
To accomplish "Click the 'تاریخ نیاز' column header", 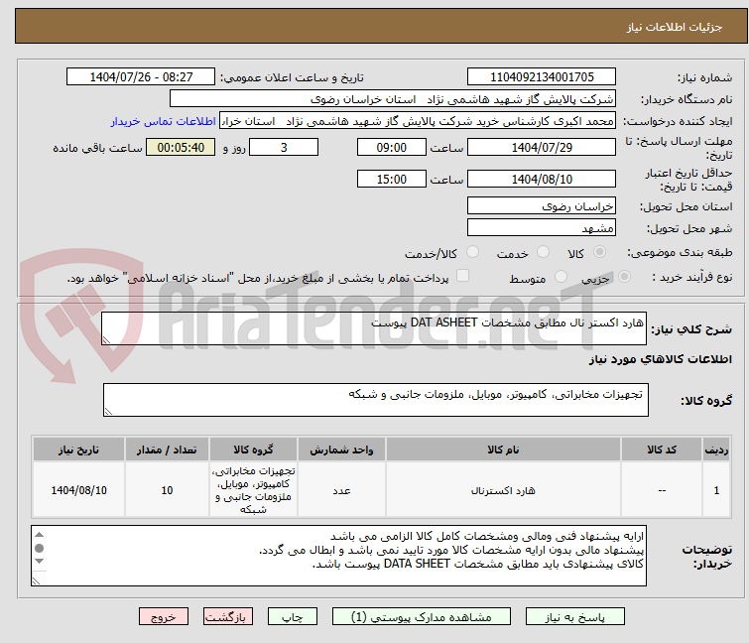I will point(78,450).
